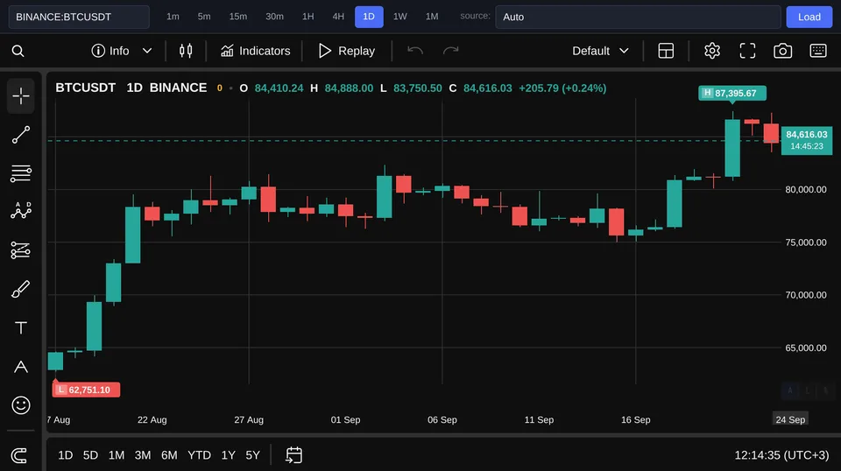Click the legend close value 84,616.03

click(x=488, y=88)
